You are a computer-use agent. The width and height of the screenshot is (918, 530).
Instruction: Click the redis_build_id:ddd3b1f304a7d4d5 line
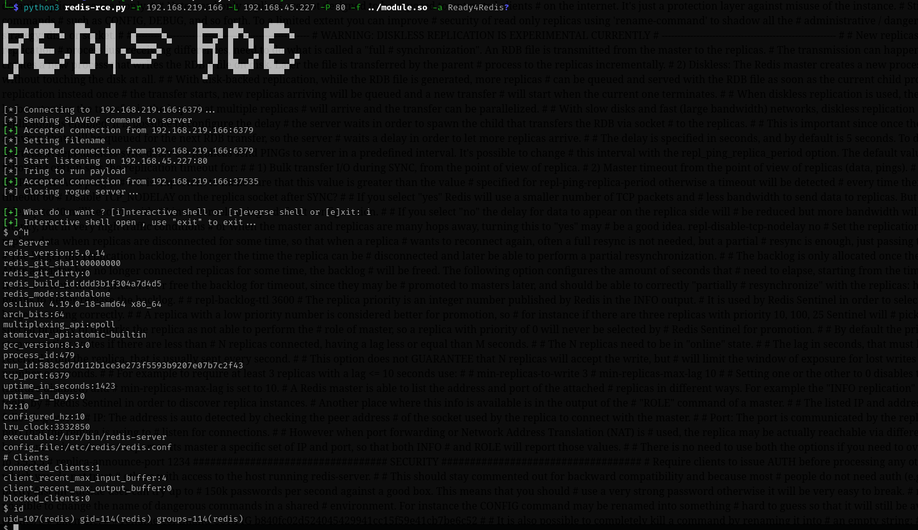[x=82, y=284]
